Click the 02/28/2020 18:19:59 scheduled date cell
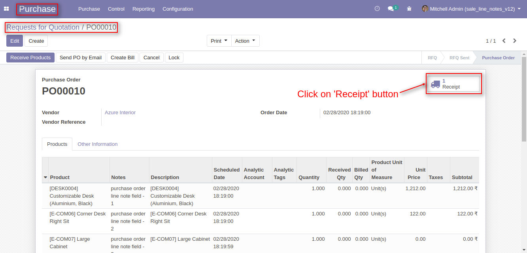Screen dimensions: 527x253 pos(226,243)
